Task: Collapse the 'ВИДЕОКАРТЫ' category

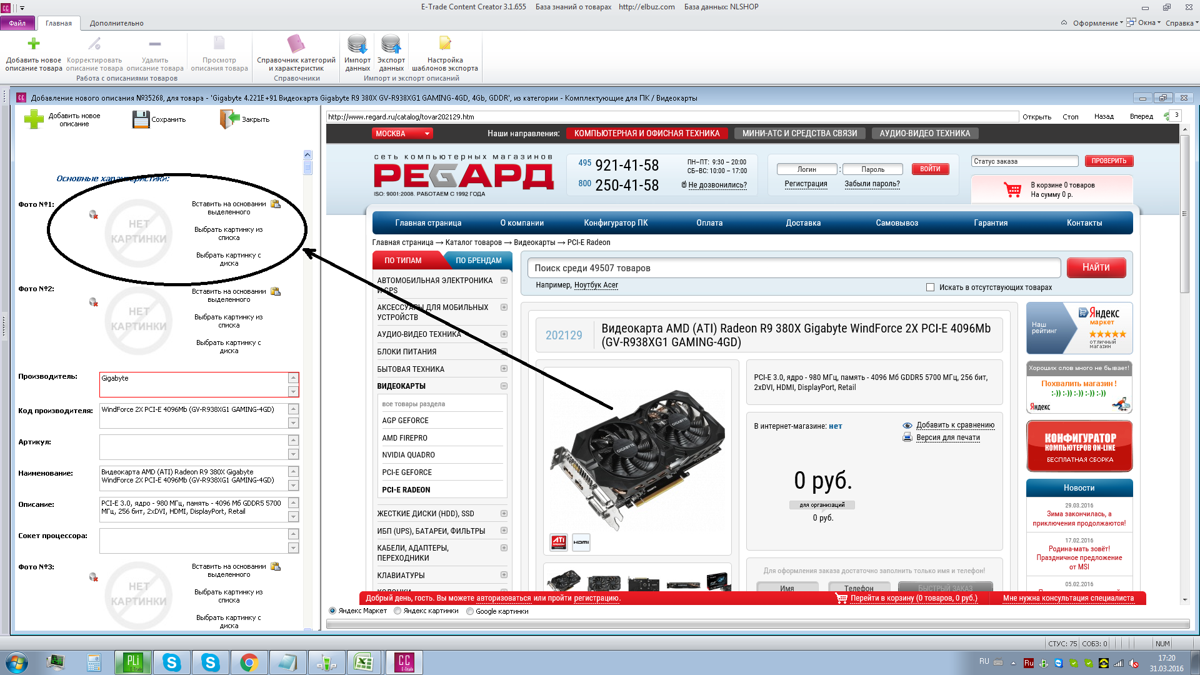Action: (x=504, y=386)
